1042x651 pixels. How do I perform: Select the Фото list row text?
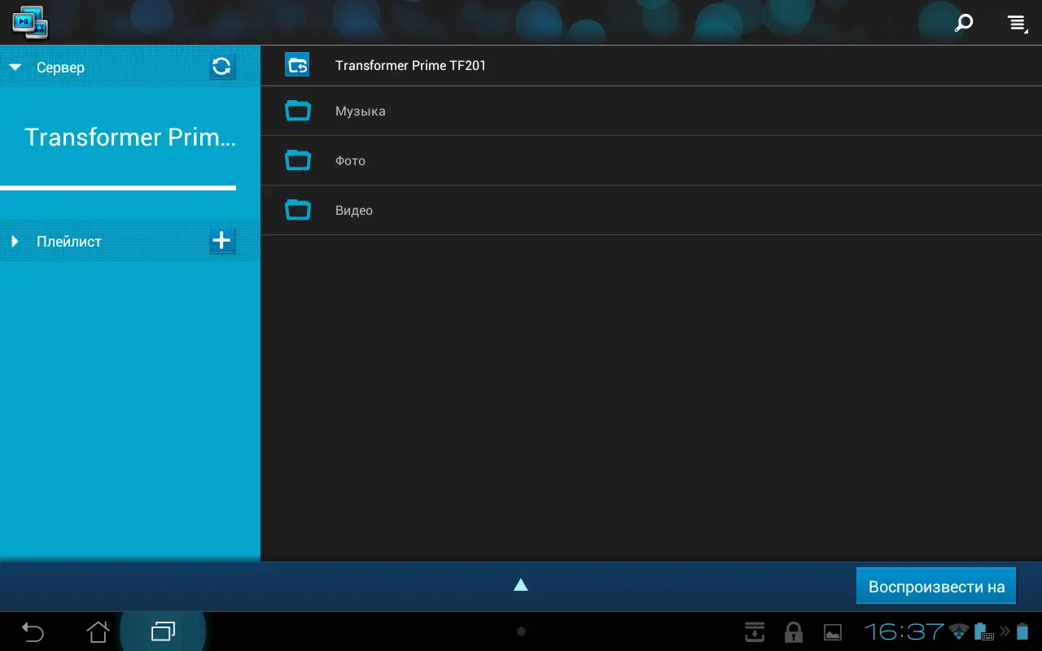click(x=350, y=161)
